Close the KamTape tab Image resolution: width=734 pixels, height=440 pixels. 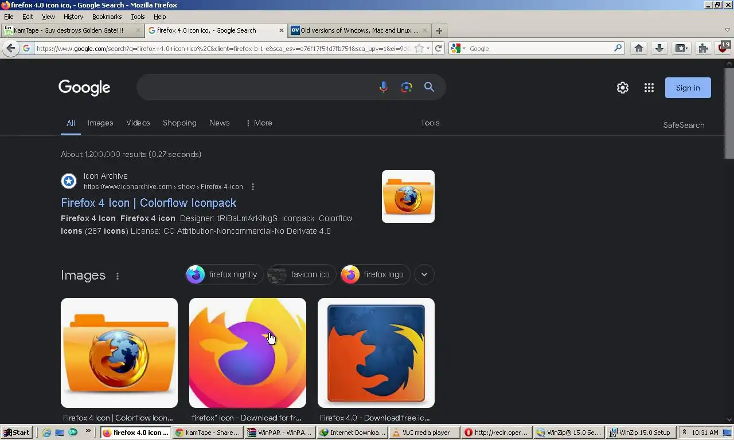pyautogui.click(x=138, y=31)
